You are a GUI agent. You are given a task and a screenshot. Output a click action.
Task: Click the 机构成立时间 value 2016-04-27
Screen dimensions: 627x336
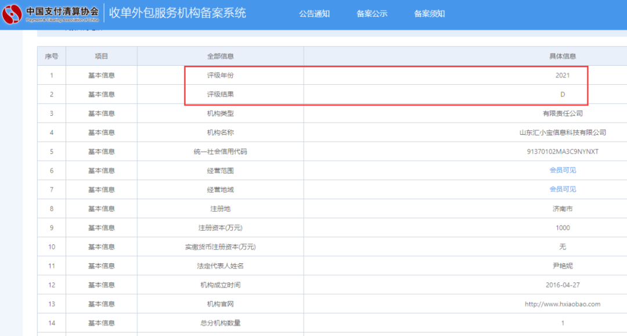pos(562,284)
